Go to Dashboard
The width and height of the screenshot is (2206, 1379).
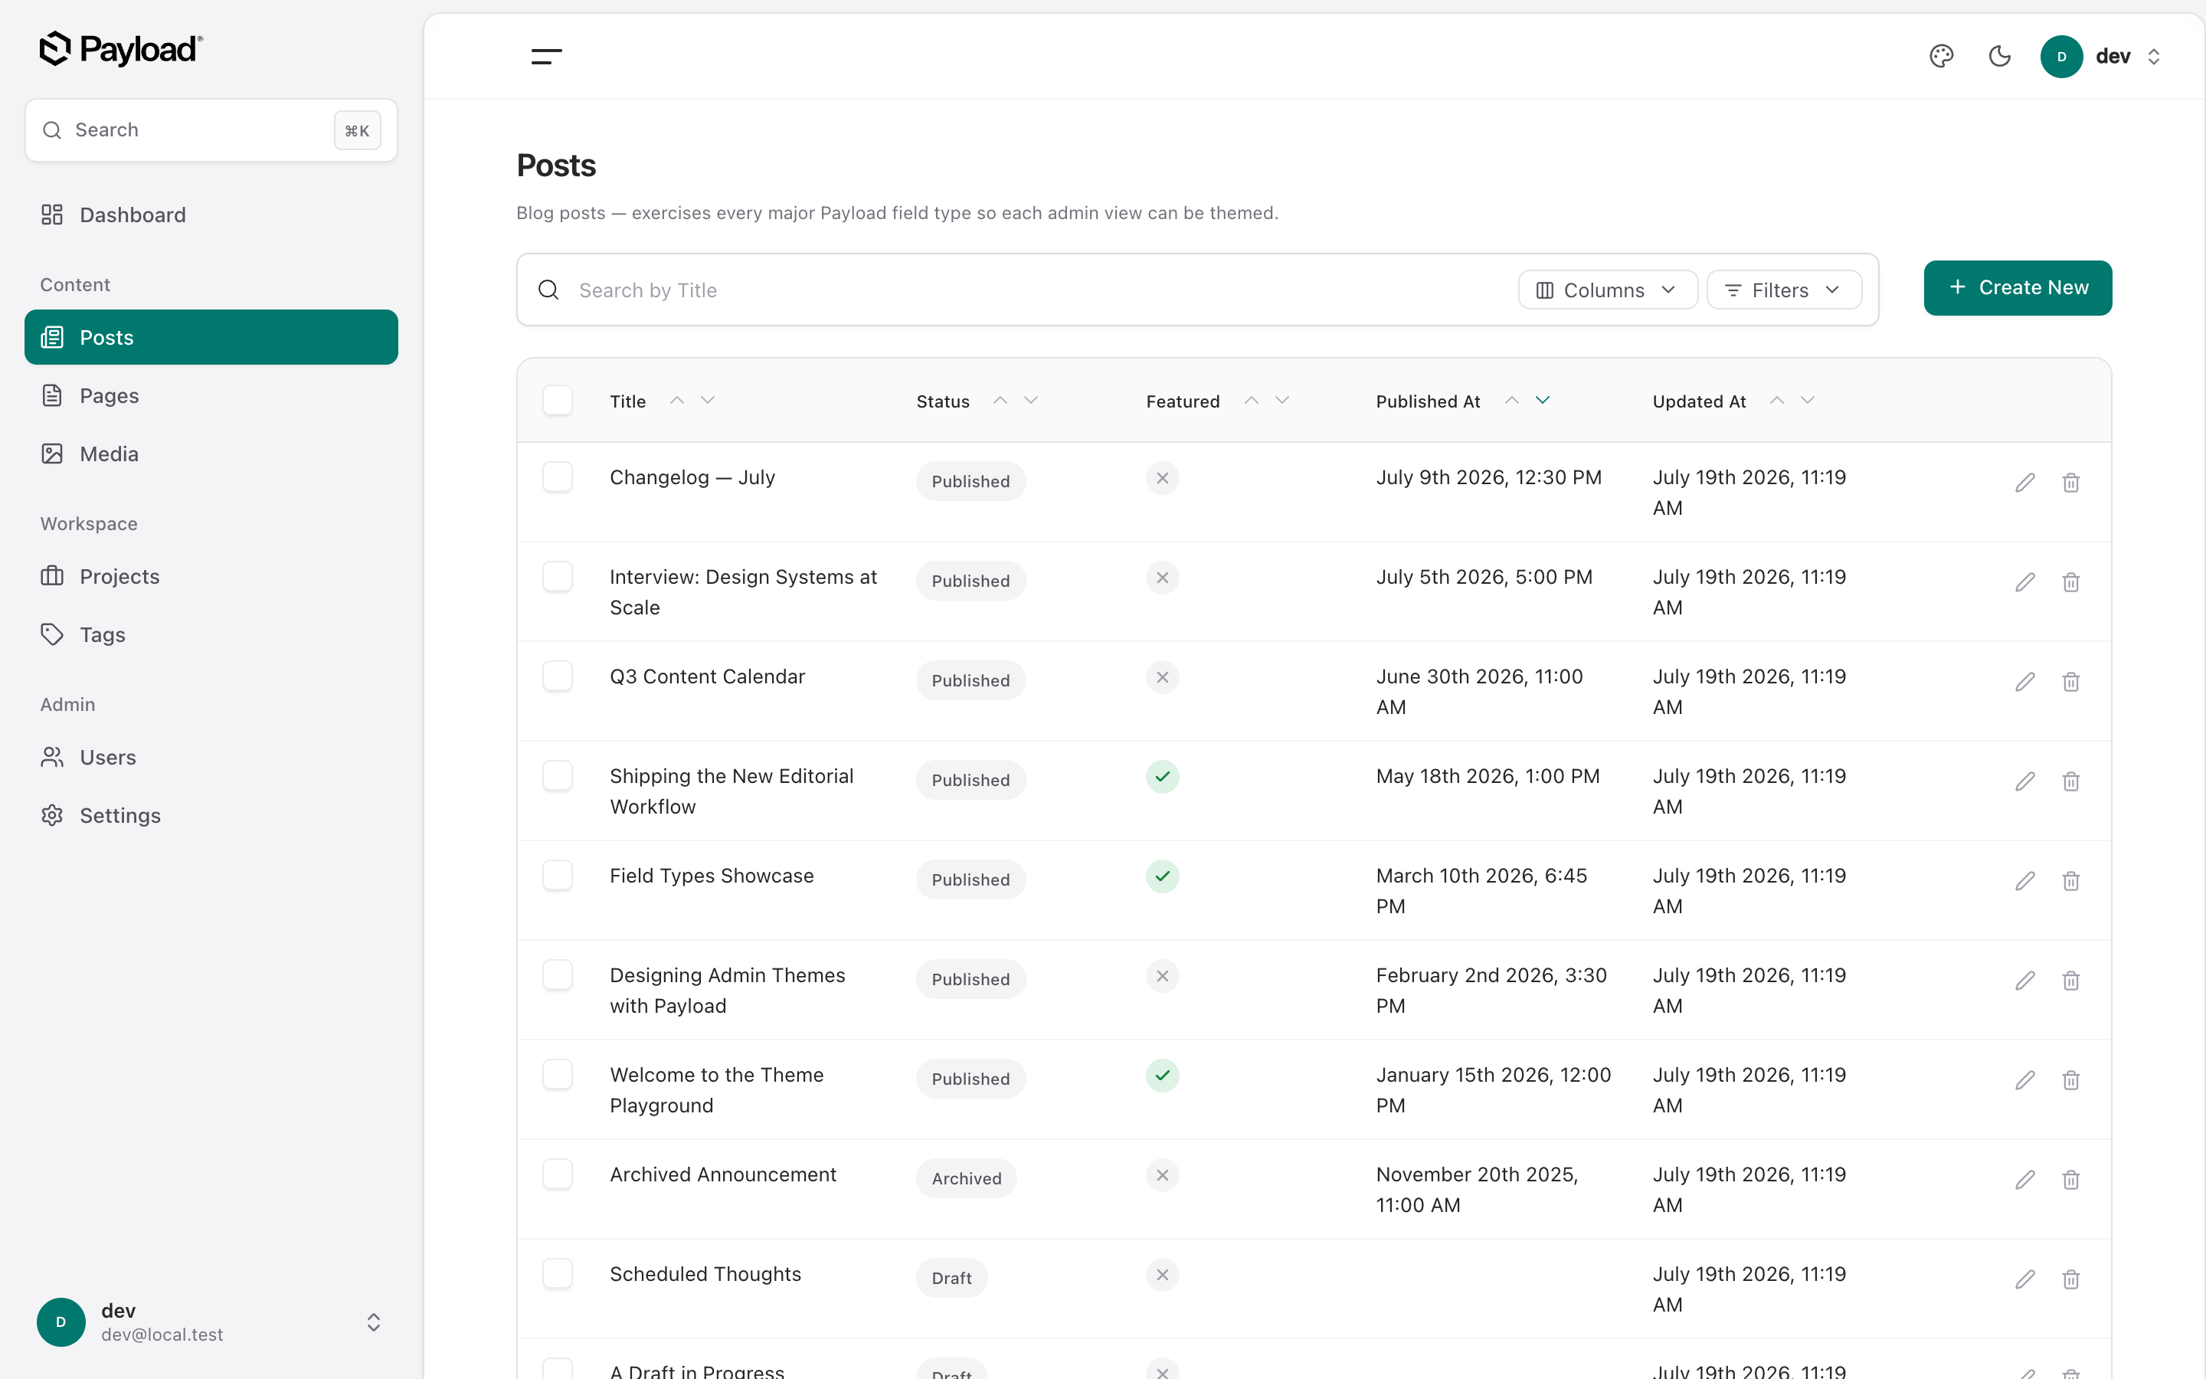(211, 215)
